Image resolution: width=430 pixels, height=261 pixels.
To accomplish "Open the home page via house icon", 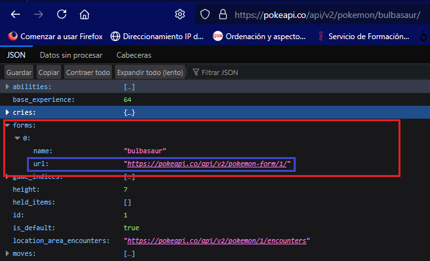I will click(84, 14).
